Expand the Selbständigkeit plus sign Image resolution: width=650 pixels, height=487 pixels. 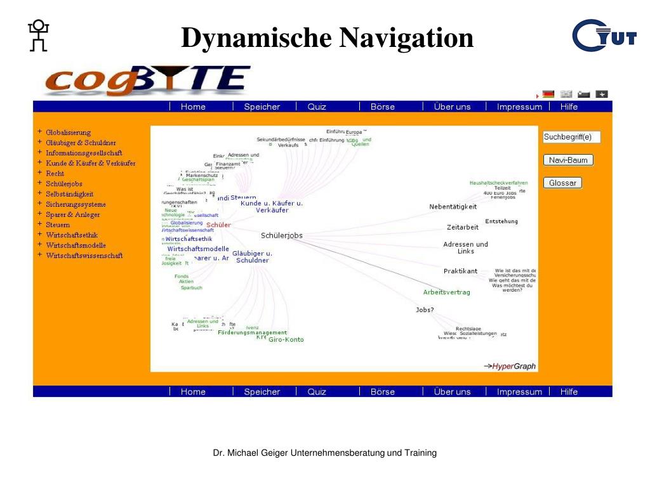[40, 193]
